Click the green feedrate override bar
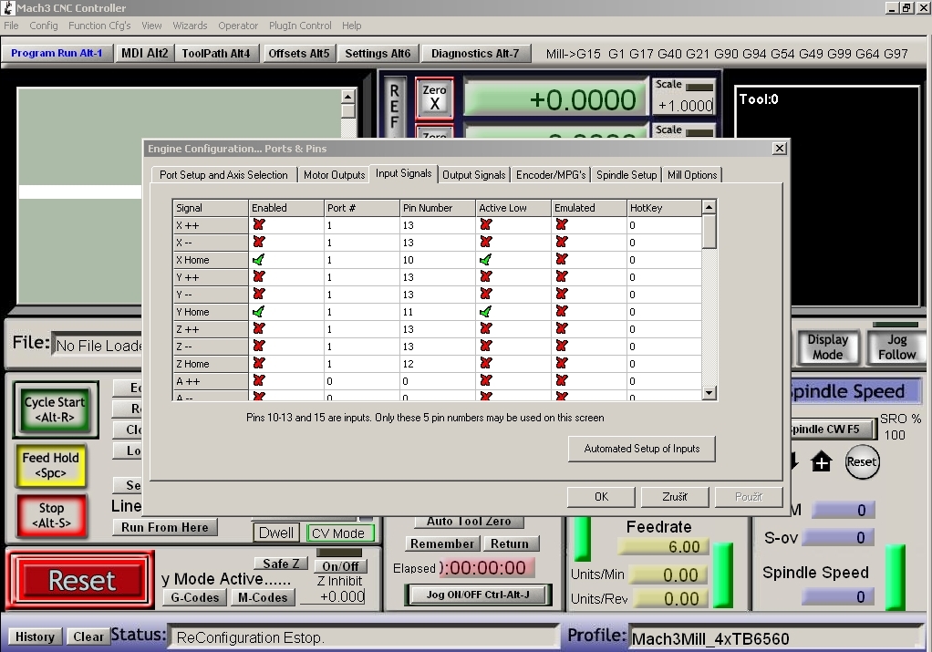This screenshot has width=932, height=652. tap(722, 574)
